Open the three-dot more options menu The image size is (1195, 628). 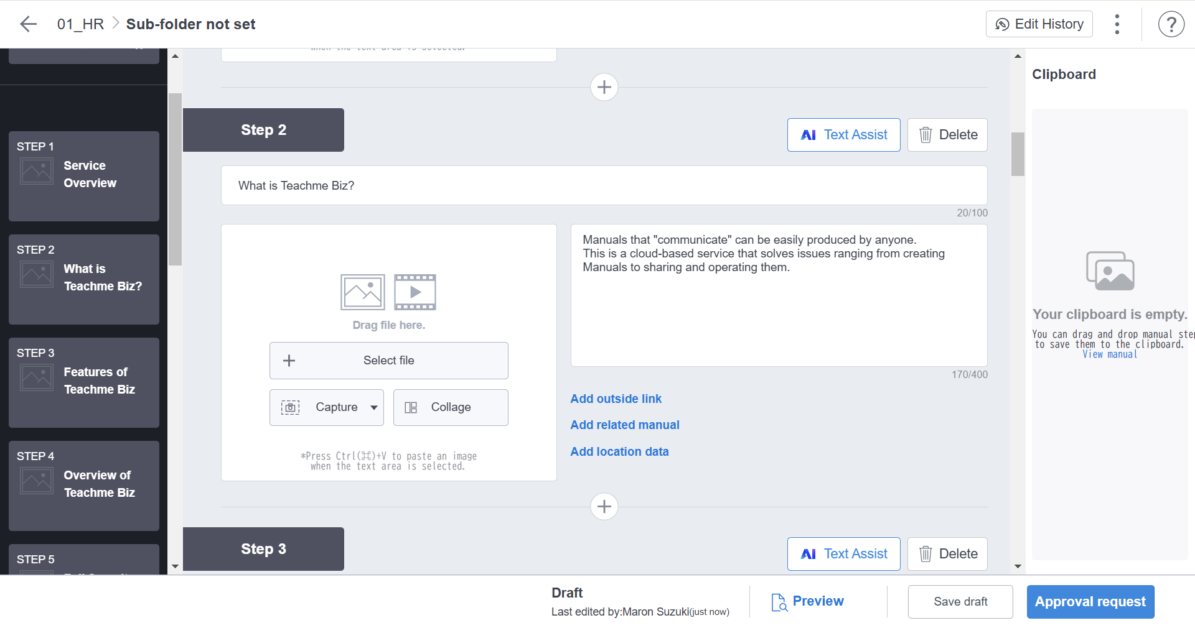tap(1117, 24)
